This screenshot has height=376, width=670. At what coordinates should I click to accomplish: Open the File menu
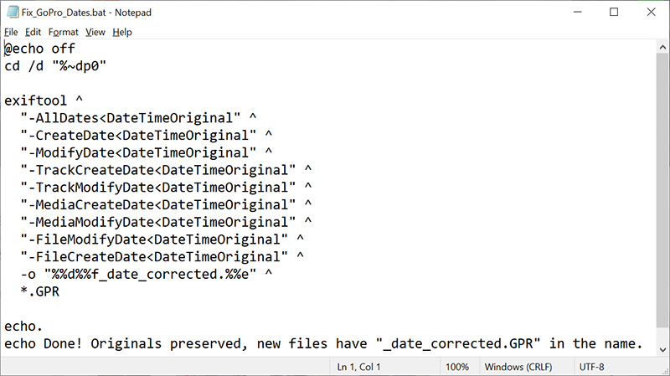pyautogui.click(x=11, y=32)
